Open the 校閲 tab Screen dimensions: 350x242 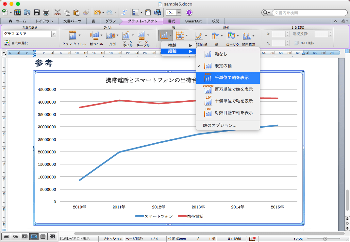pyautogui.click(x=216, y=21)
